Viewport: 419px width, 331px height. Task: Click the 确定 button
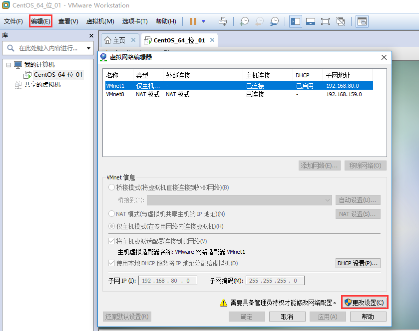point(247,317)
